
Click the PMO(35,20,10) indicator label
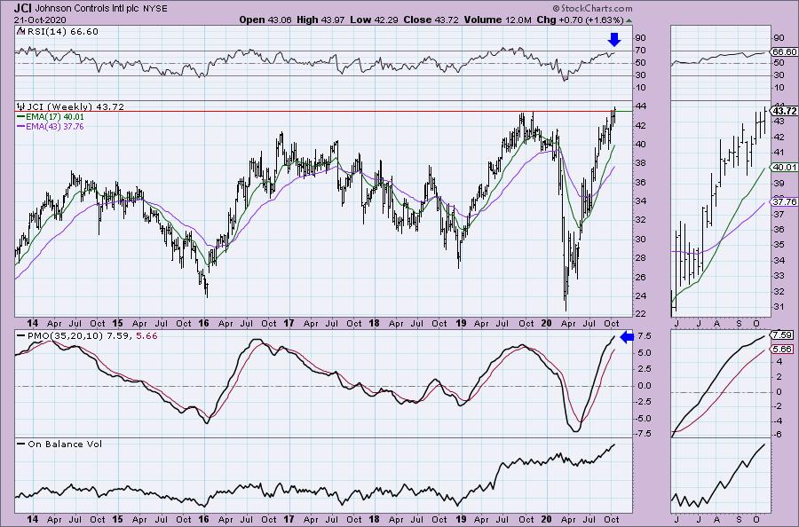66,336
